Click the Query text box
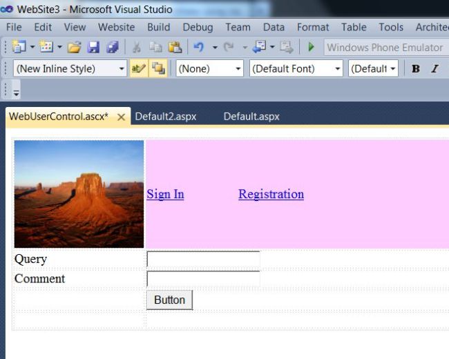The width and height of the screenshot is (449, 359). click(203, 259)
